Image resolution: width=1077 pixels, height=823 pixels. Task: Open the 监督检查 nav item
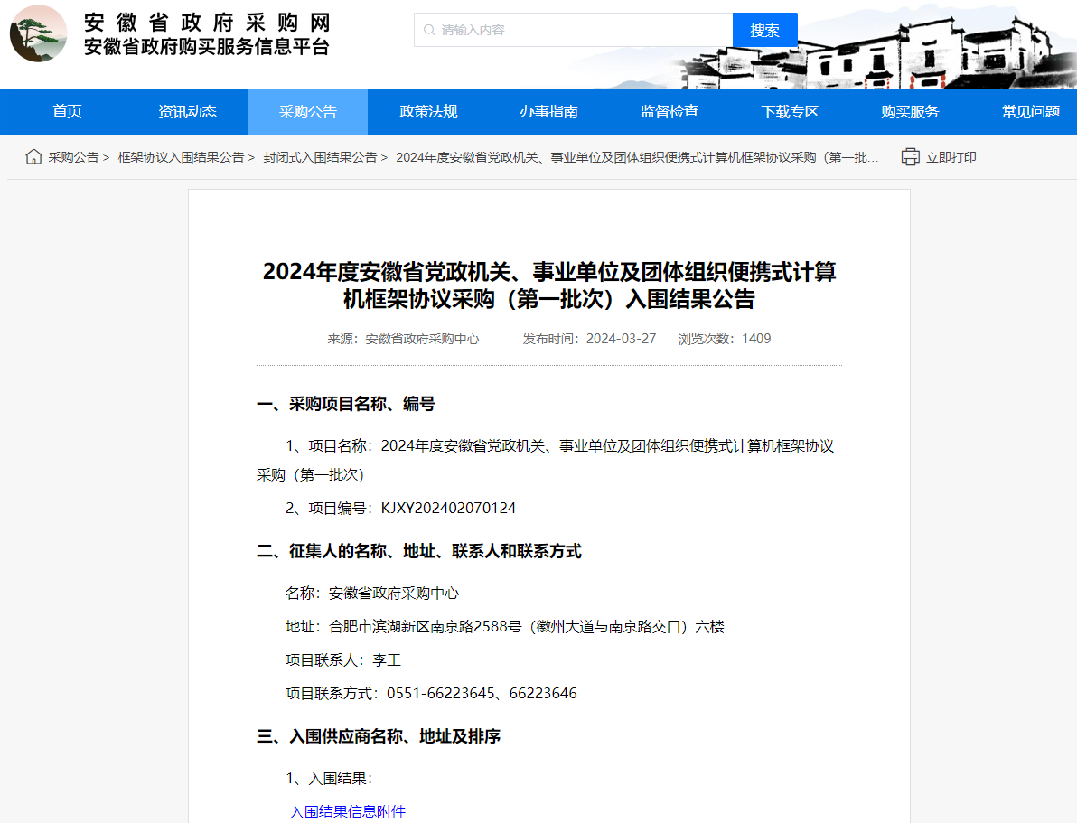(x=670, y=112)
